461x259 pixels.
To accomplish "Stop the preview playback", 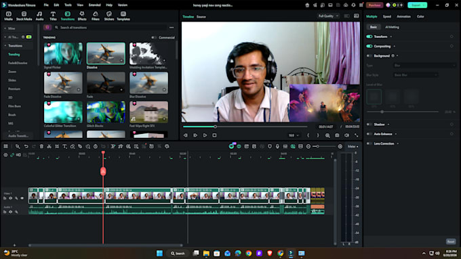I will click(214, 135).
